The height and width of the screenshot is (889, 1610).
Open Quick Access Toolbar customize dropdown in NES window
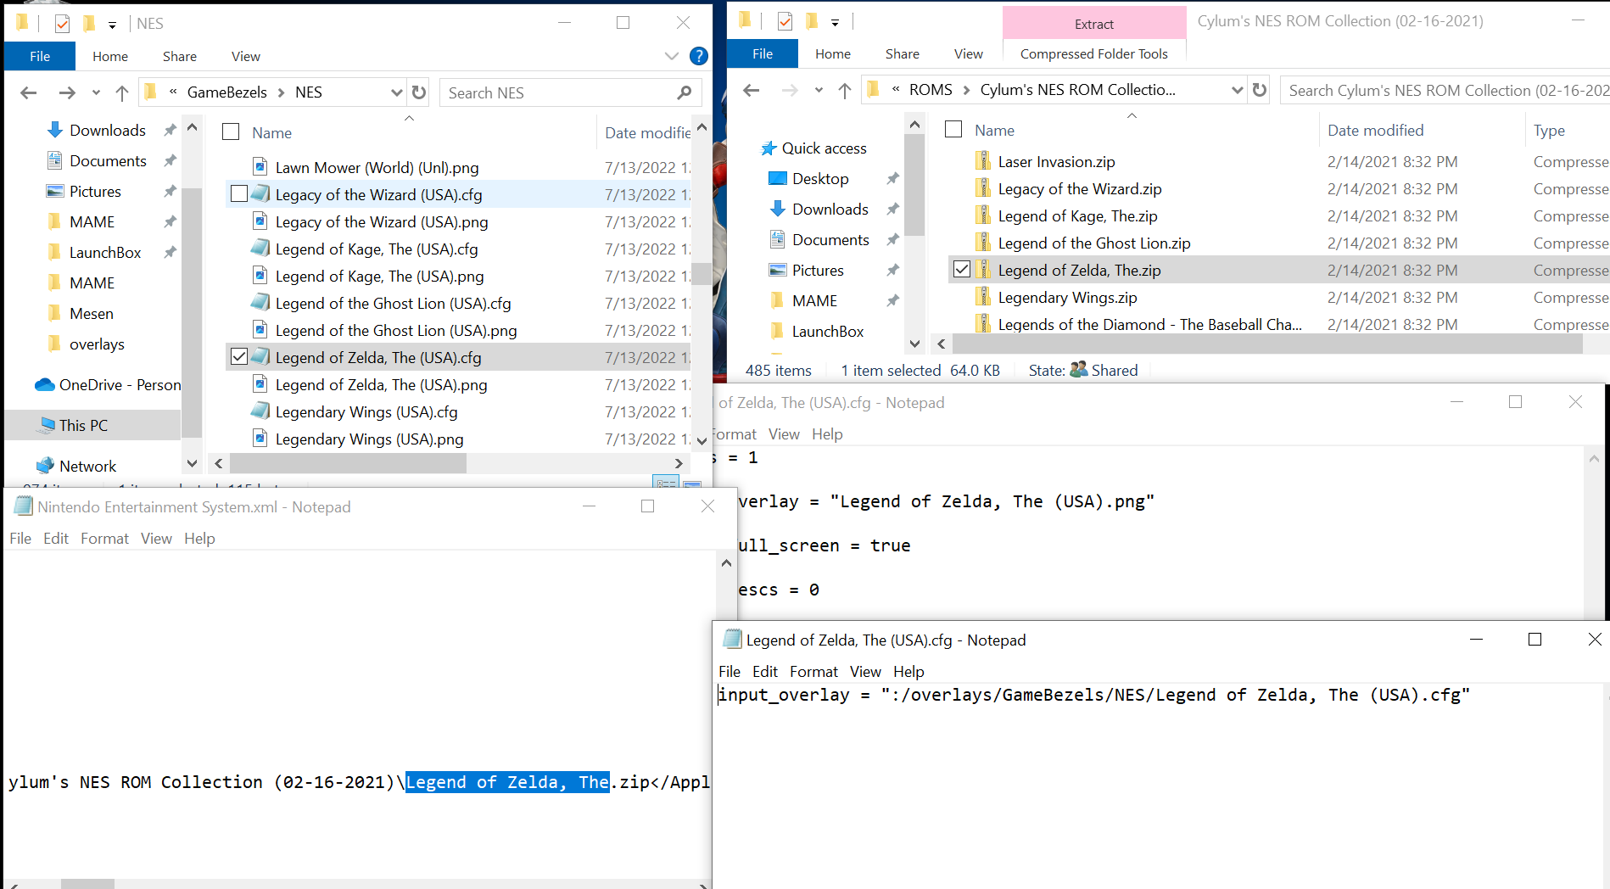coord(112,25)
